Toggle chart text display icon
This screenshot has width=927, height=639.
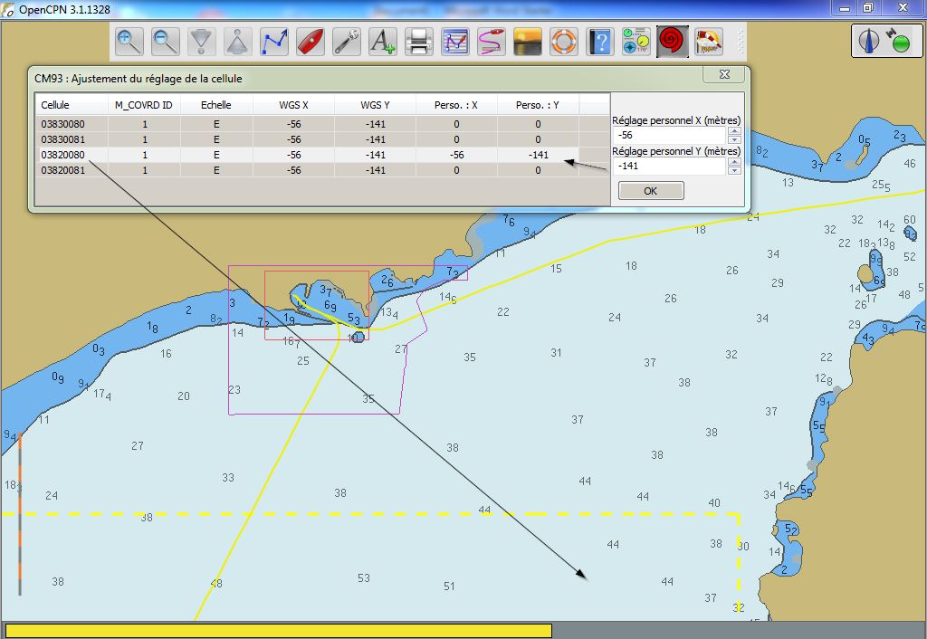coord(382,42)
